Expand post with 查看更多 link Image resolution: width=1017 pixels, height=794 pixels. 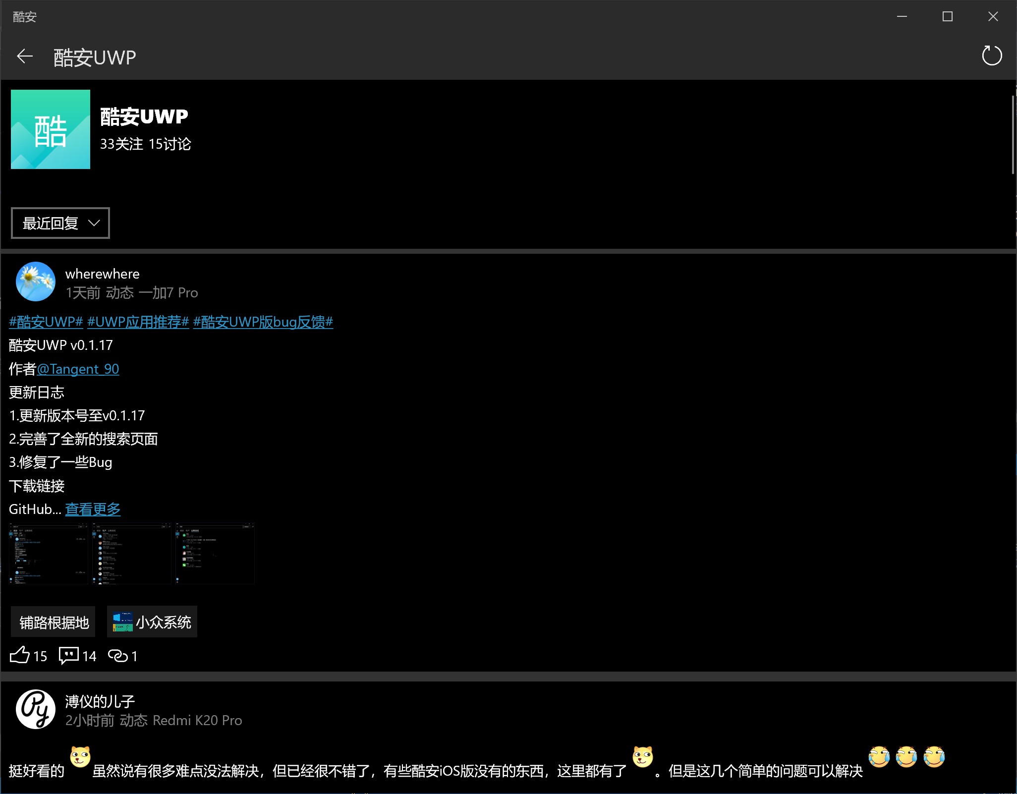pyautogui.click(x=93, y=509)
